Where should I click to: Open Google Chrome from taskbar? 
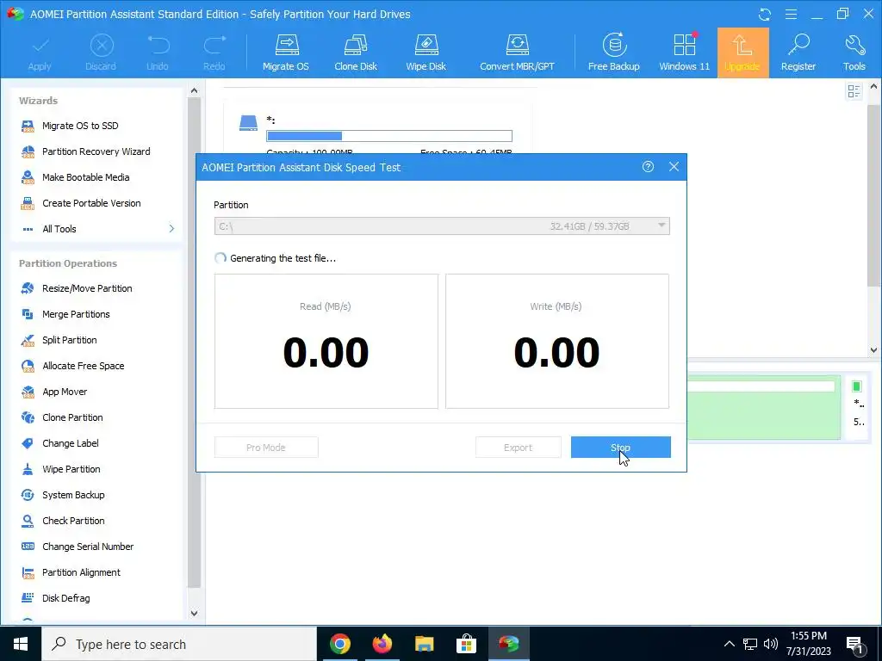(x=339, y=644)
